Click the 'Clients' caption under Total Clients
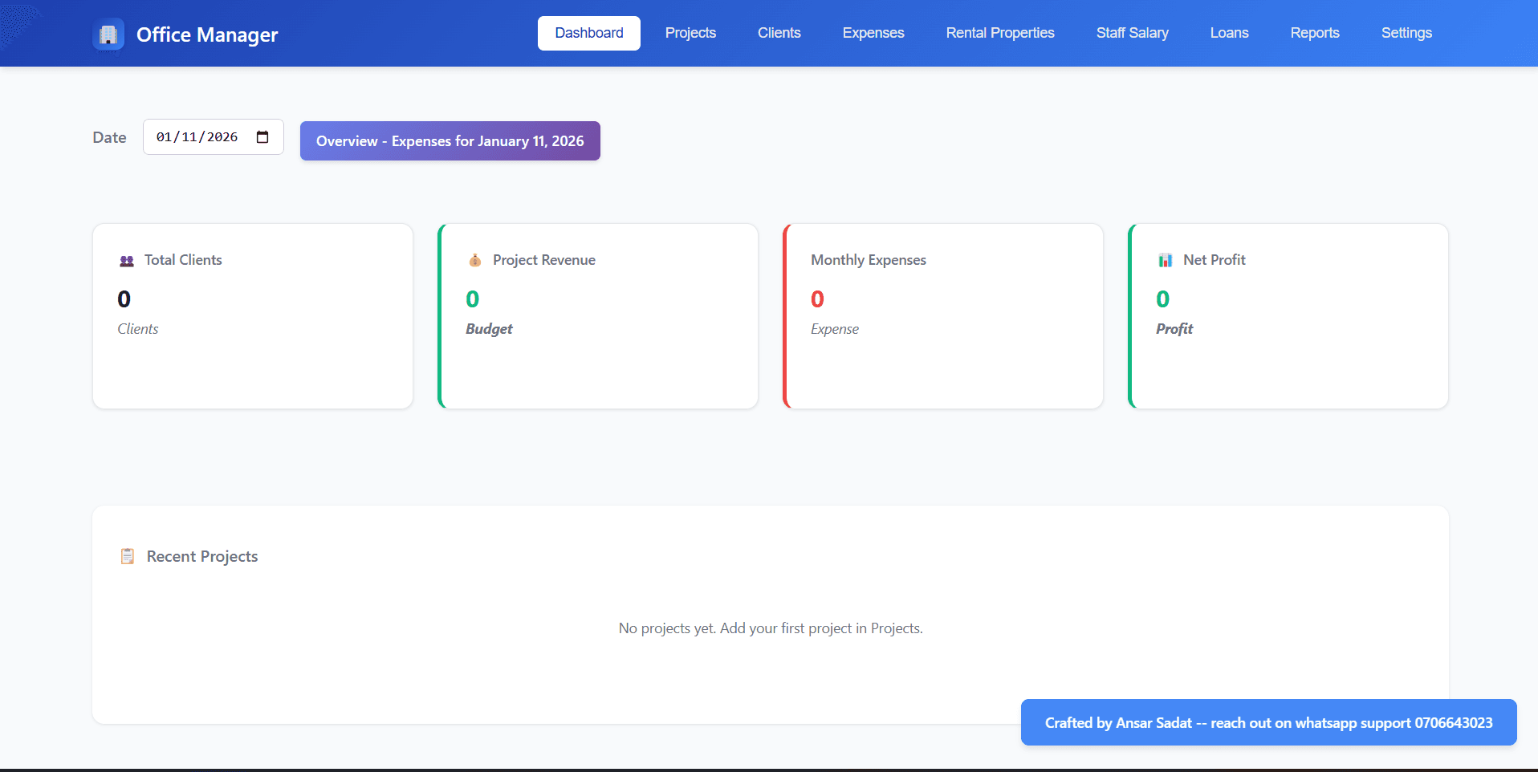The height and width of the screenshot is (772, 1538). click(138, 329)
